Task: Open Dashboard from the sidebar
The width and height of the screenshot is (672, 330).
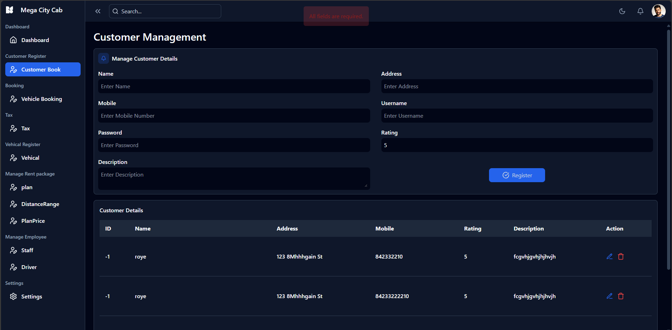Action: tap(43, 40)
